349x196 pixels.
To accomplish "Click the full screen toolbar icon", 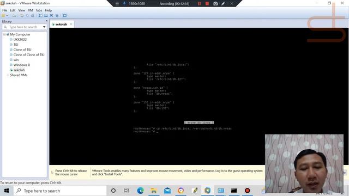I will point(51,16).
